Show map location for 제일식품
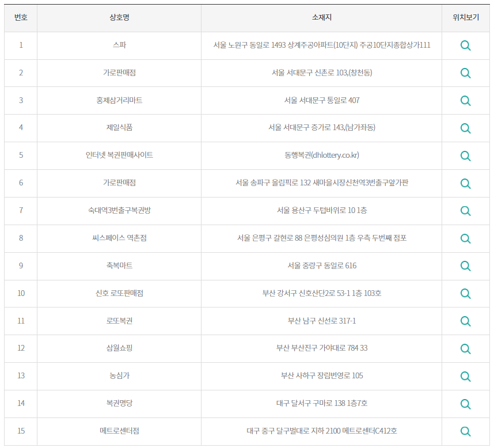The width and height of the screenshot is (494, 448). [x=465, y=128]
